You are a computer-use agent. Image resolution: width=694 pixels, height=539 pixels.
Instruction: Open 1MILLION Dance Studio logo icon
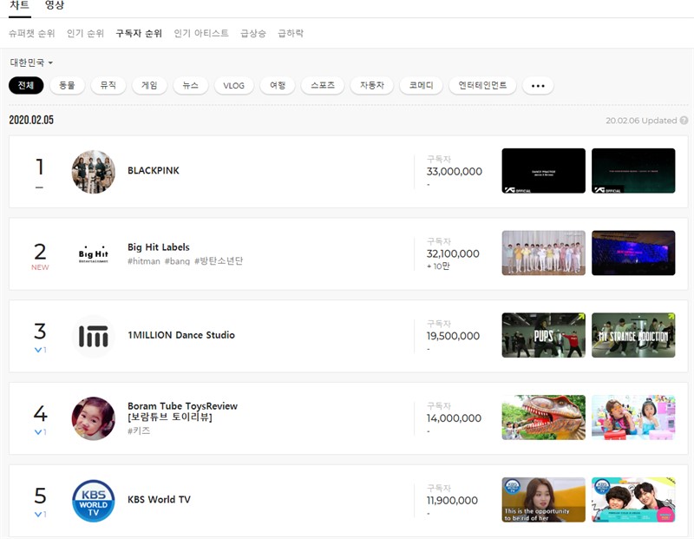[x=93, y=336]
